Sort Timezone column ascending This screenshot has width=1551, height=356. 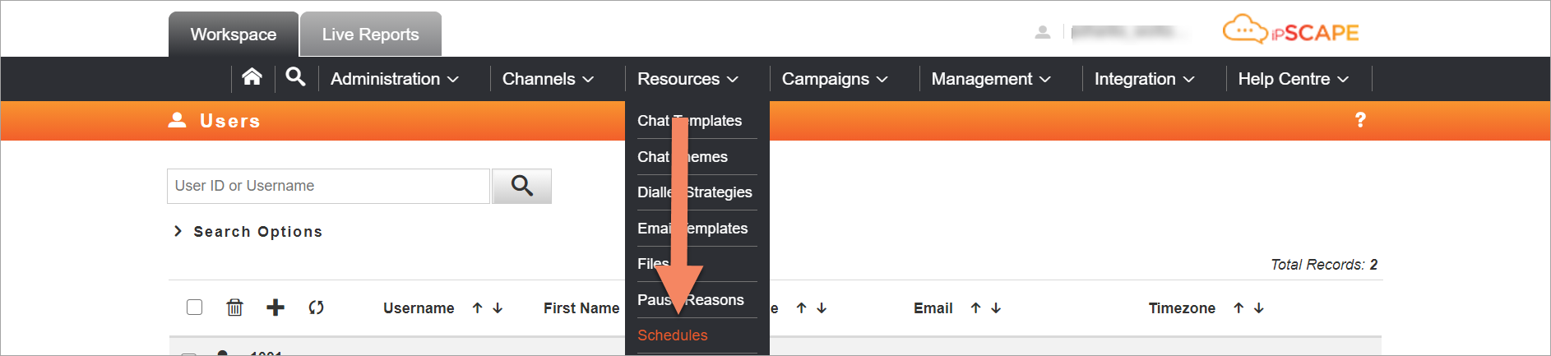pos(1238,307)
